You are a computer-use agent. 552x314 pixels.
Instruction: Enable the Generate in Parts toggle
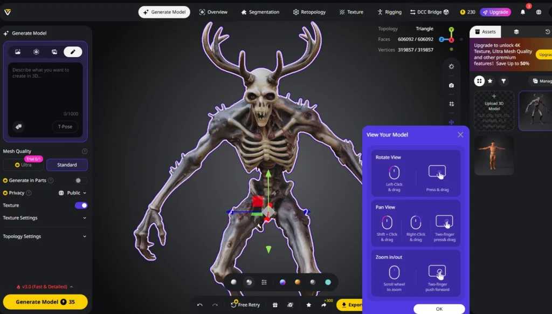[x=81, y=180]
